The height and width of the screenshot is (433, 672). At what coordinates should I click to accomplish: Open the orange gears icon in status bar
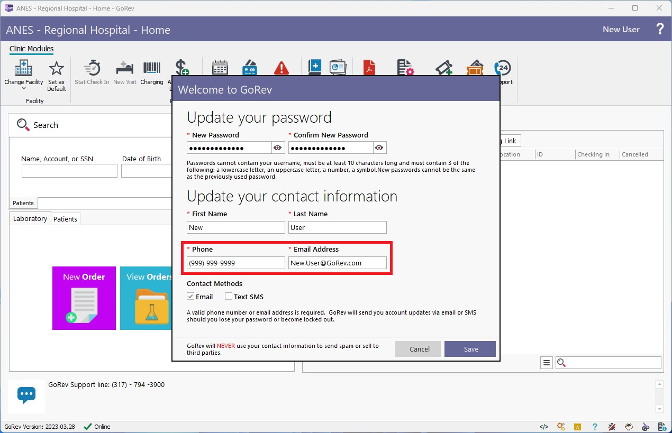[x=561, y=427]
